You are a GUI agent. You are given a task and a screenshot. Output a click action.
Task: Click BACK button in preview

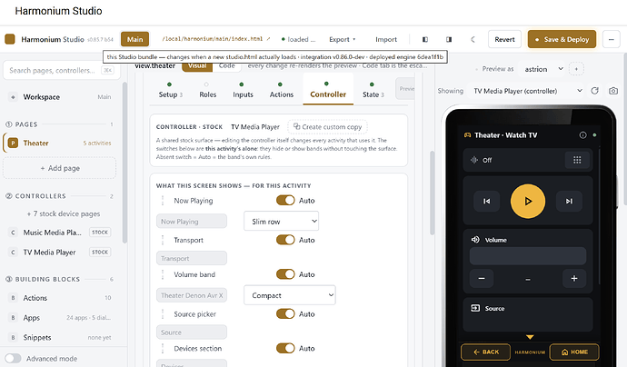coord(485,352)
